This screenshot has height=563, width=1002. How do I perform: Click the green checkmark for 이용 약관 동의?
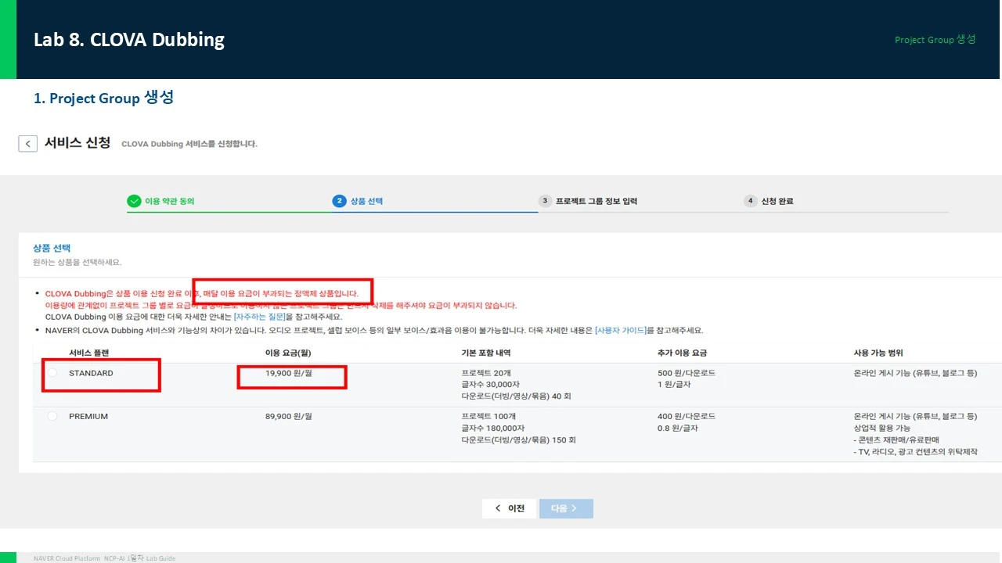point(134,201)
